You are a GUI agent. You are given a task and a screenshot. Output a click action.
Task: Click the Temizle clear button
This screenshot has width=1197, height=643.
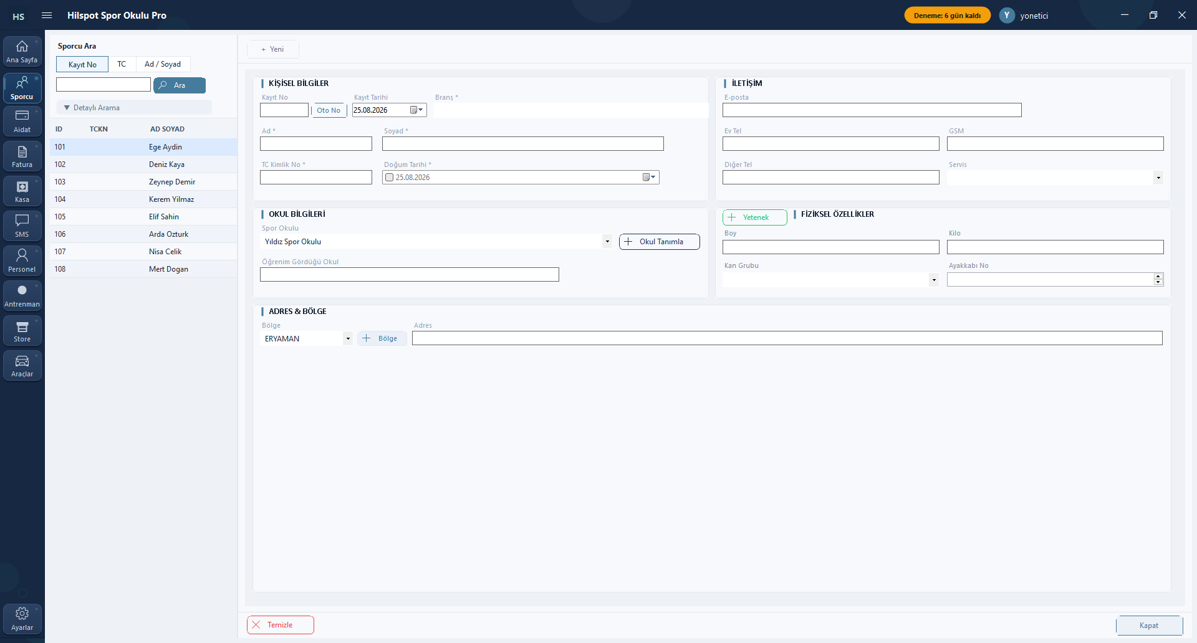(281, 625)
